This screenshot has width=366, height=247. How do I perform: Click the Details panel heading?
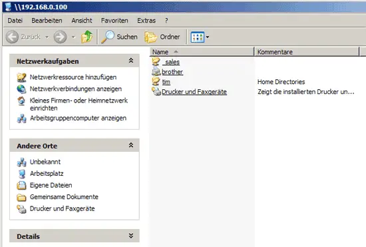click(28, 236)
